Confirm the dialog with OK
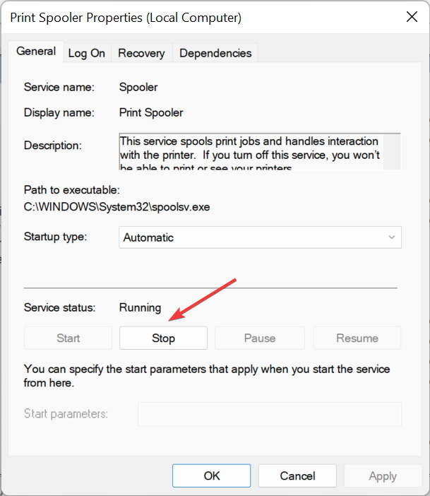430x496 pixels. [212, 476]
